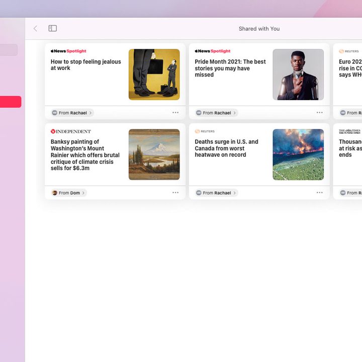
Task: Open more options for Pride Month 2021 story
Action: [x=320, y=113]
